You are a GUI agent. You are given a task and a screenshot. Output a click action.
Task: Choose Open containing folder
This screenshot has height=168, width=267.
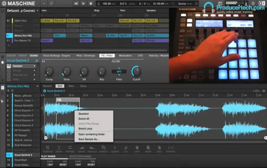click(x=91, y=134)
